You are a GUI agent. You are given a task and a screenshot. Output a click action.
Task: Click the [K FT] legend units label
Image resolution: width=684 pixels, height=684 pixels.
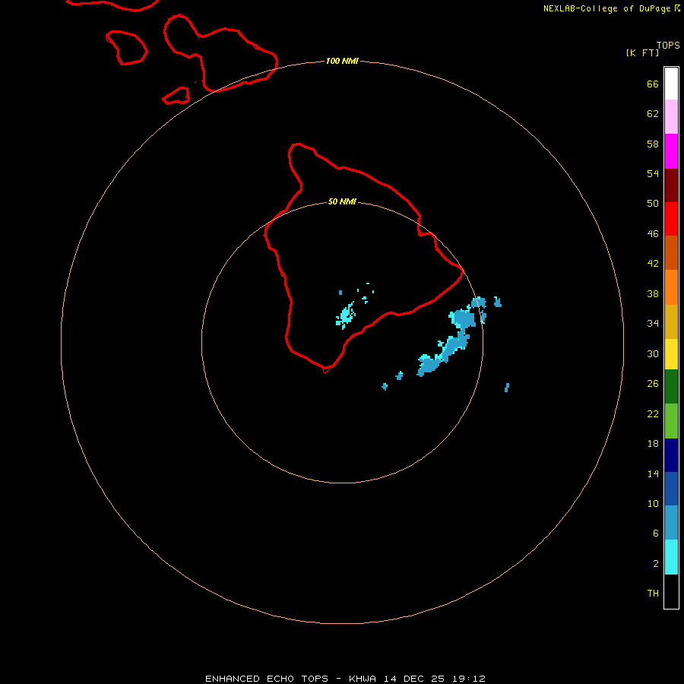(x=642, y=52)
